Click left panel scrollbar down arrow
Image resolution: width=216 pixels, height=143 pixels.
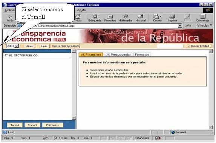[74, 118]
